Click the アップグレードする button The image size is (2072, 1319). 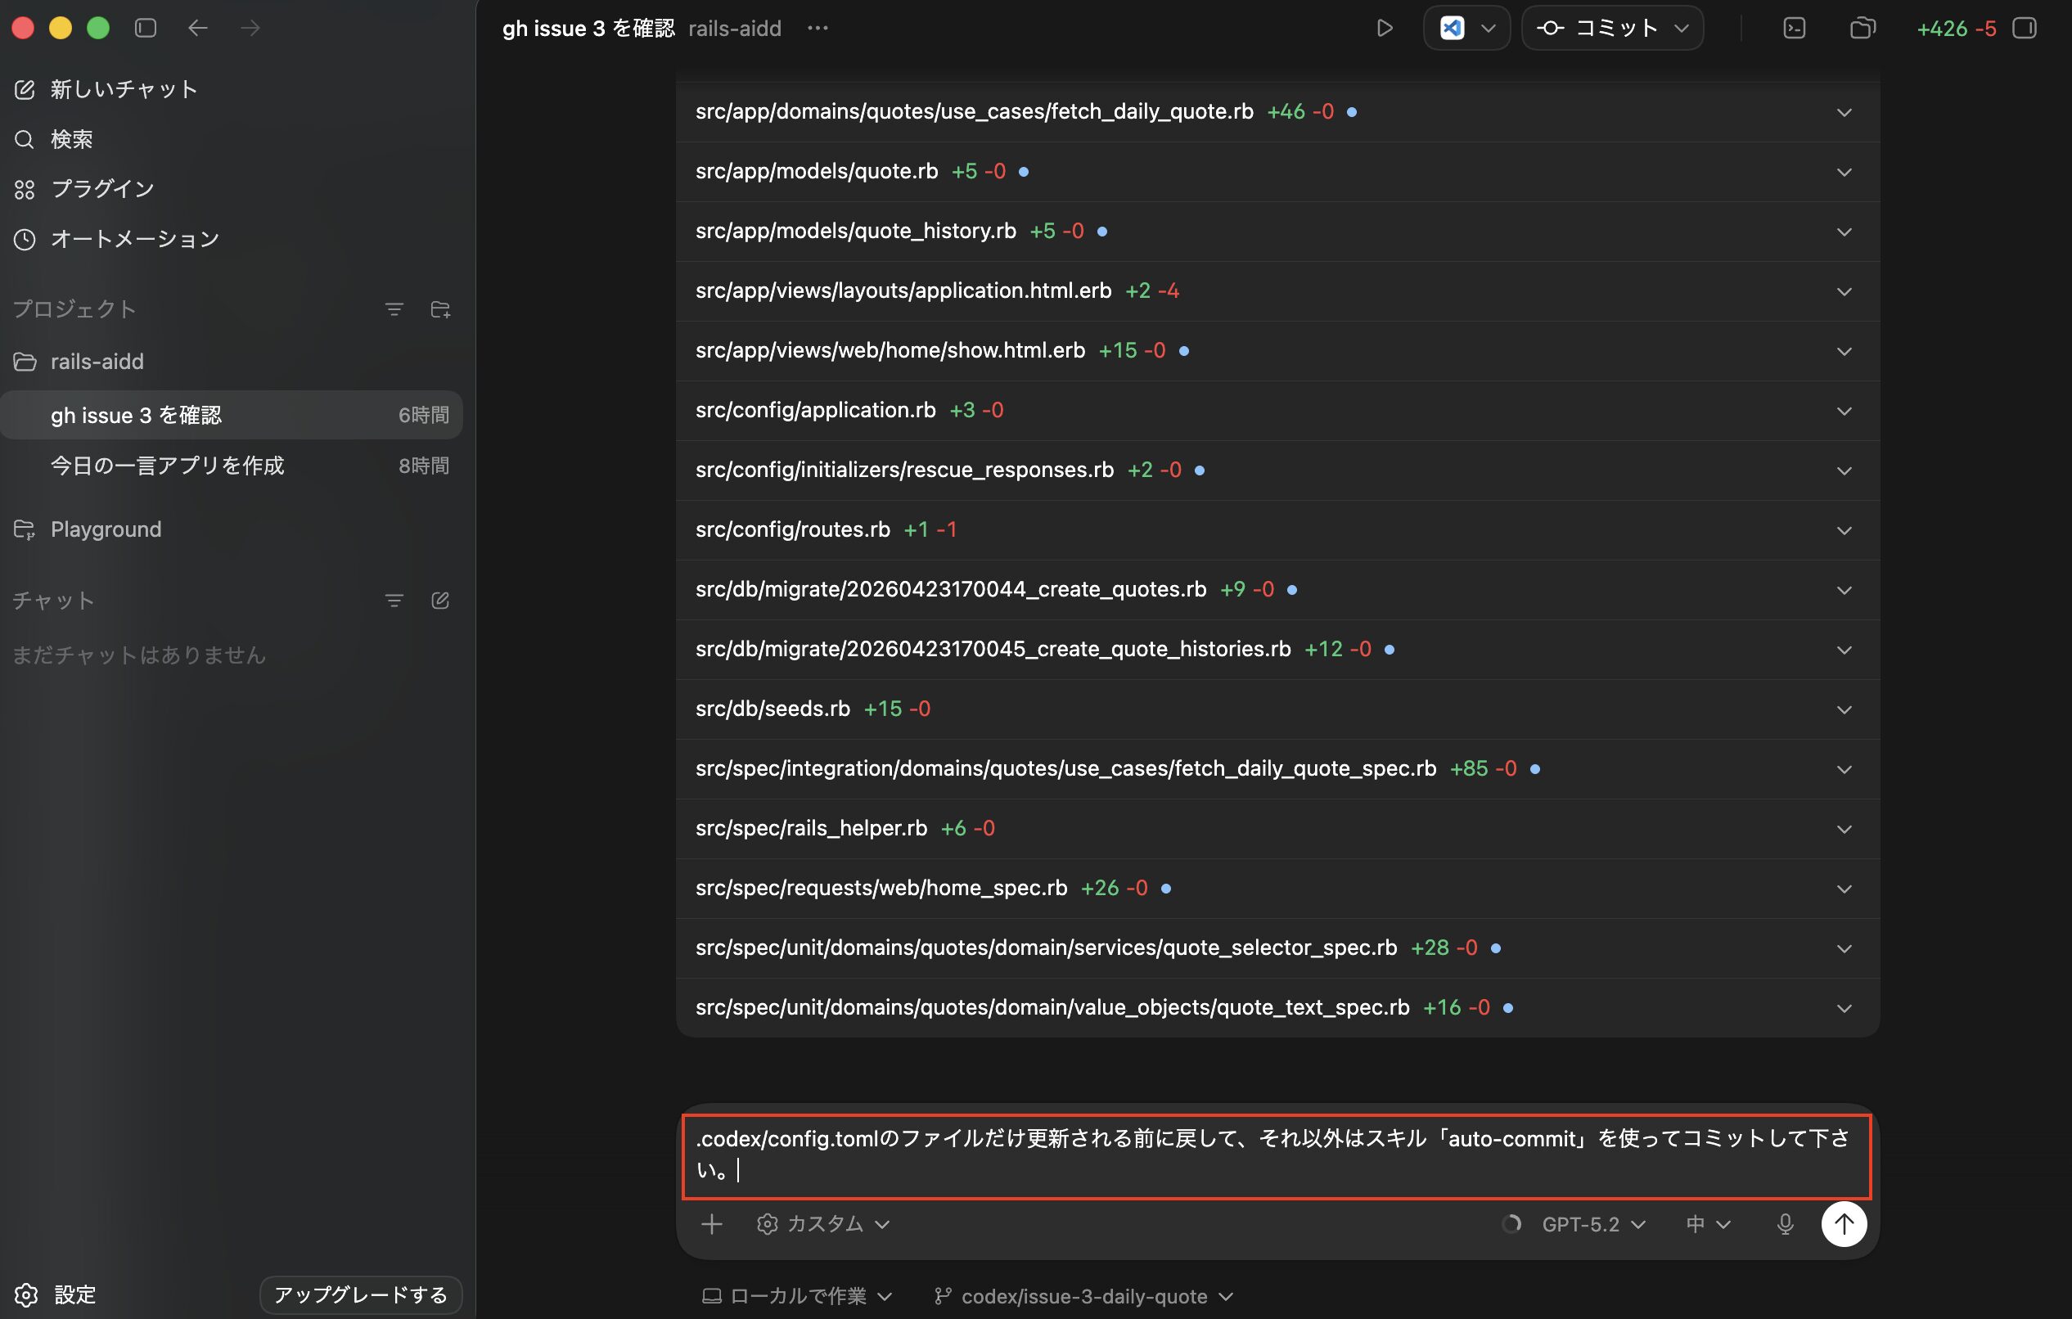tap(361, 1294)
